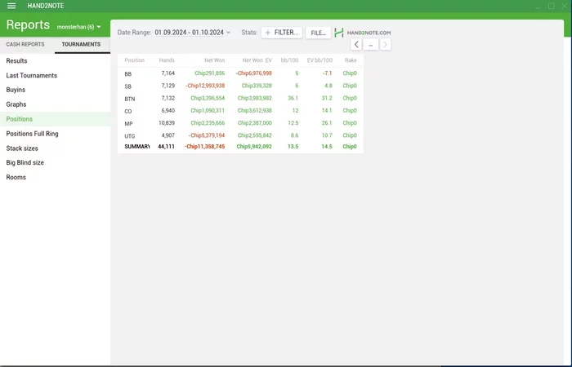Select the BB position row
The height and width of the screenshot is (367, 572).
(240, 73)
